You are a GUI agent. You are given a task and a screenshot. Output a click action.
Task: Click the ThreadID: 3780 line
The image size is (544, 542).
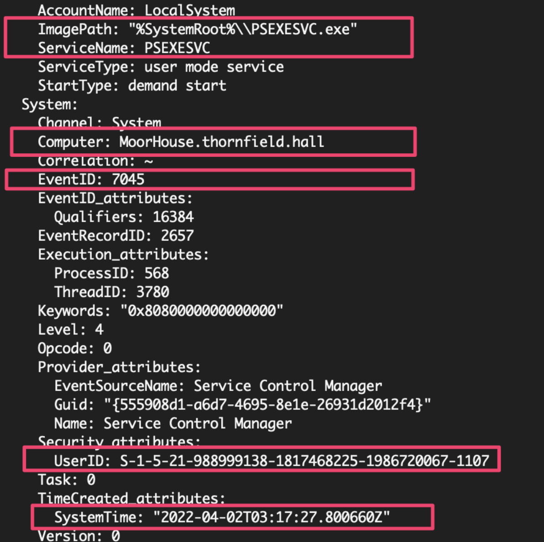(111, 292)
